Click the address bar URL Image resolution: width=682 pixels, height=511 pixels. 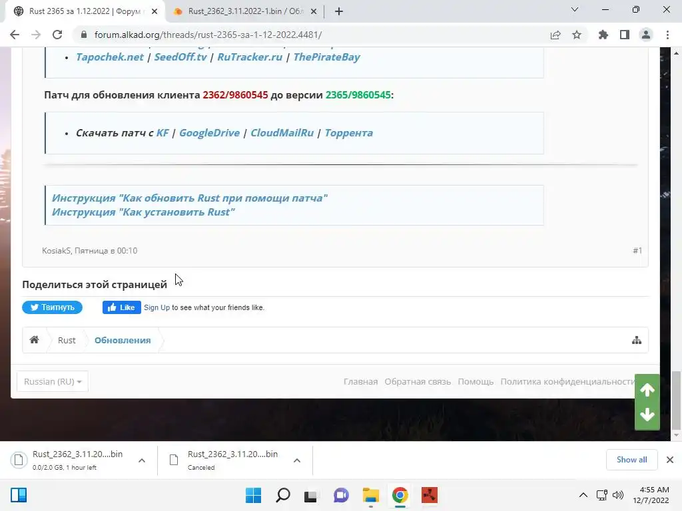(x=208, y=35)
